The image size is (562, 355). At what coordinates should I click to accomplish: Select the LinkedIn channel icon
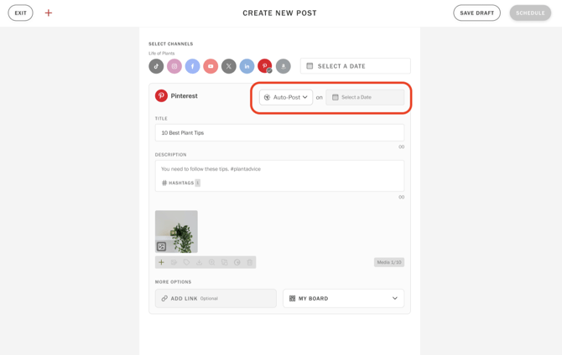247,66
